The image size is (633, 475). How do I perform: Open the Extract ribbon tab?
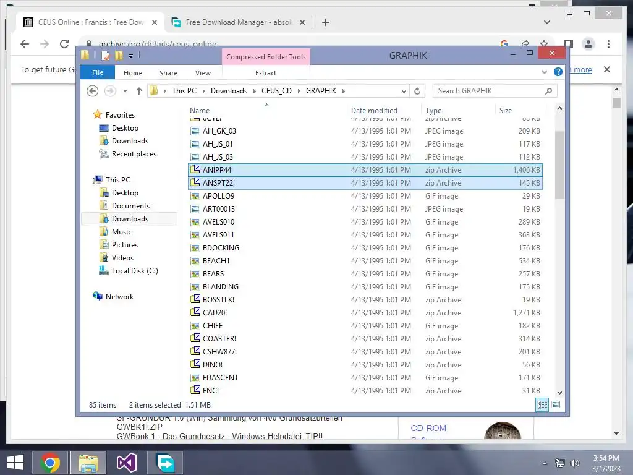tap(266, 73)
